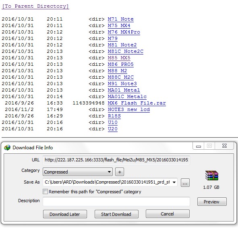Screen dimensions: 238x230
Task: Focus the URL input field
Action: (116, 160)
